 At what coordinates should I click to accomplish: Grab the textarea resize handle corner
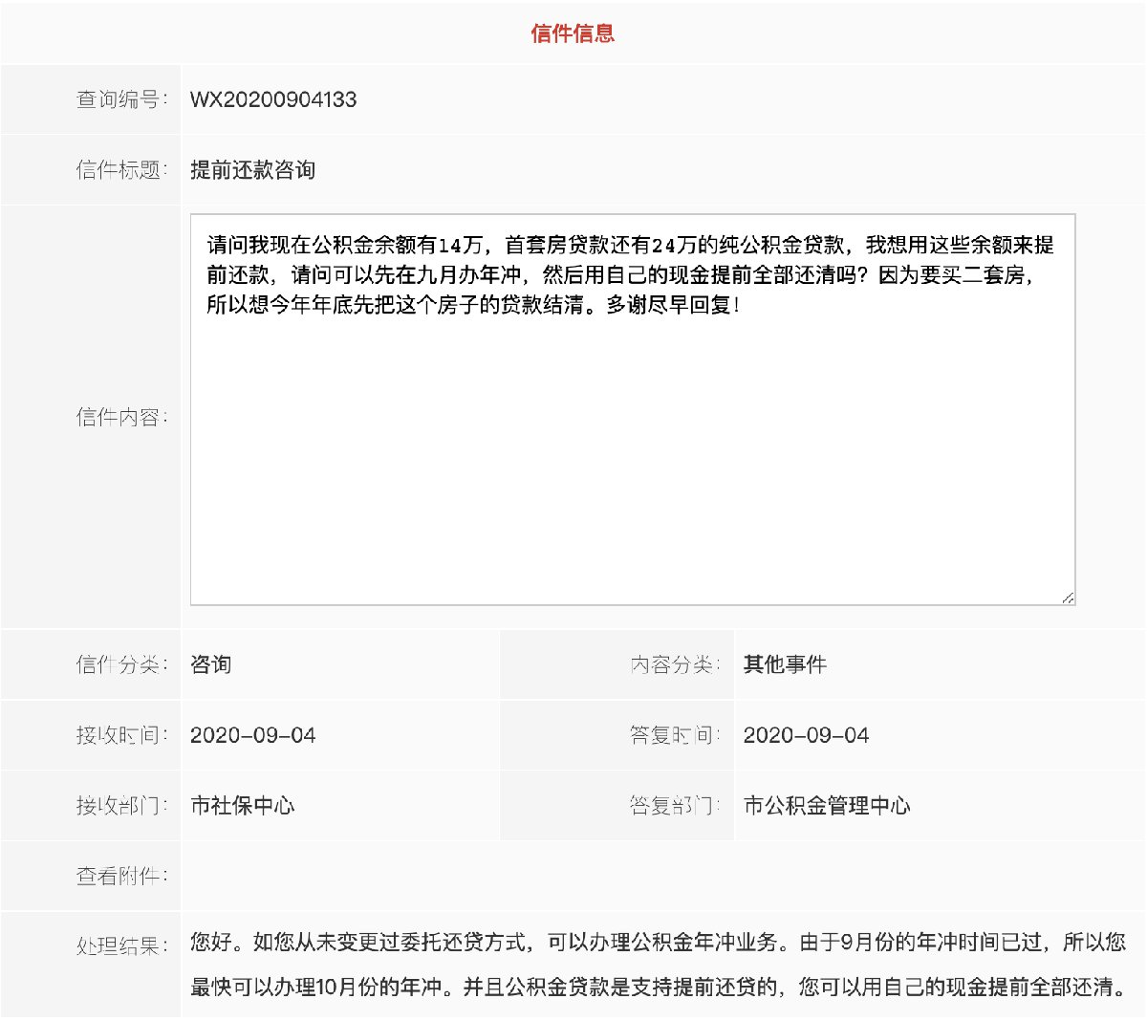coord(1068,597)
